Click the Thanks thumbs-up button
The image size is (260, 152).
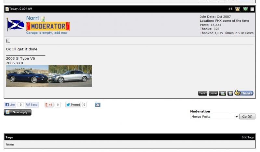(244, 93)
